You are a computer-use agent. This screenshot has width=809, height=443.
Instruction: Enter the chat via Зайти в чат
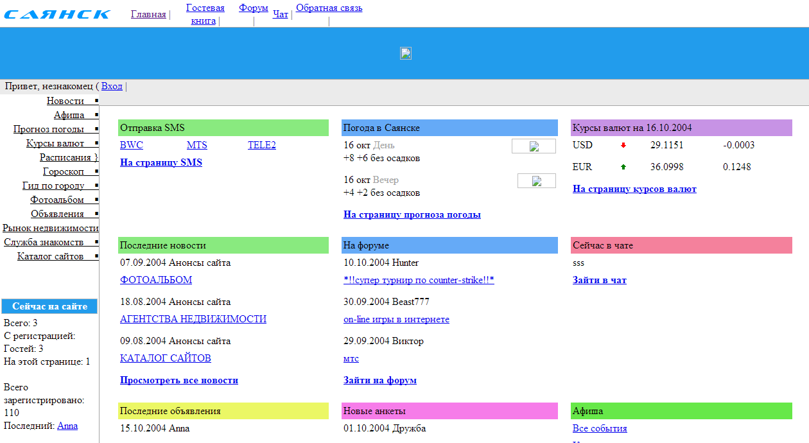599,280
